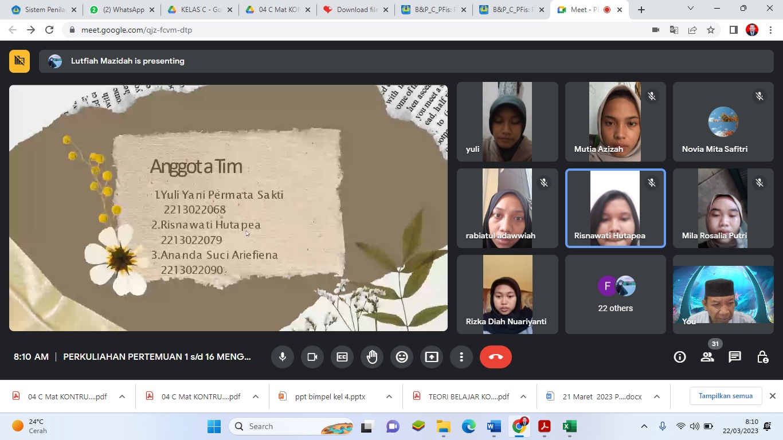Toggle the microphone mute button
This screenshot has width=783, height=440.
[x=283, y=357]
